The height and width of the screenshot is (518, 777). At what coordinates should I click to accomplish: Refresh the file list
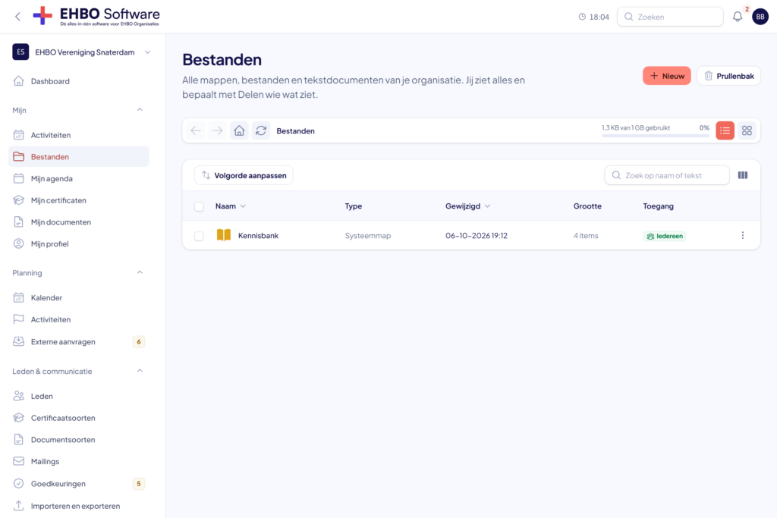261,130
